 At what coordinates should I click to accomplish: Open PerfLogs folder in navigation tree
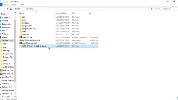pyautogui.click(x=6, y=51)
